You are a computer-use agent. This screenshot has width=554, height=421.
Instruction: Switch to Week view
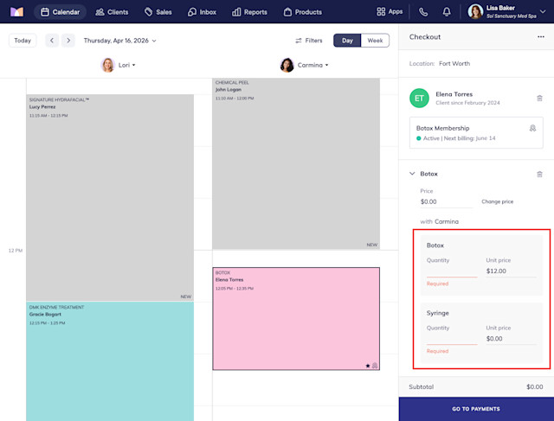click(x=375, y=41)
